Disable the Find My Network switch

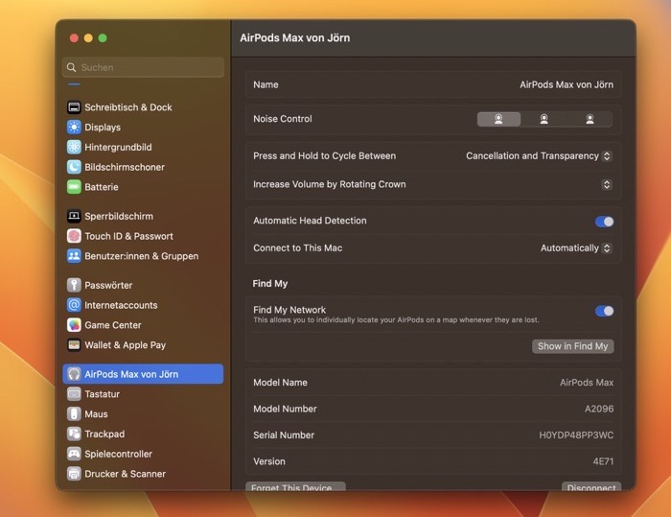click(604, 311)
